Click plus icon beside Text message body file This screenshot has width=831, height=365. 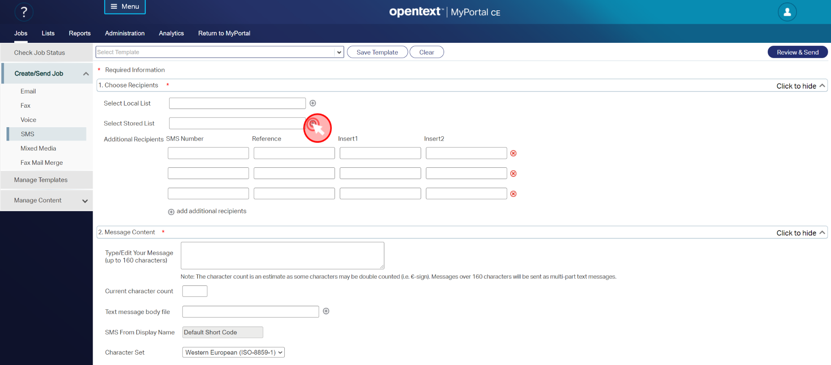[326, 311]
